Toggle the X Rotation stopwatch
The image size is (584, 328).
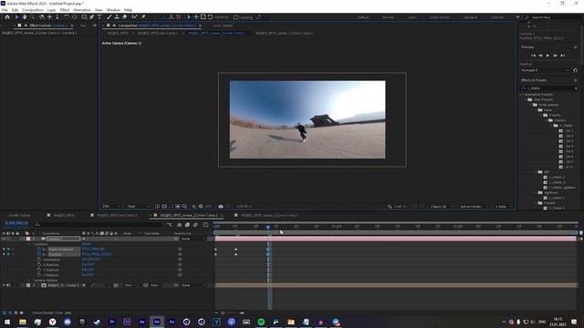[x=38, y=265]
